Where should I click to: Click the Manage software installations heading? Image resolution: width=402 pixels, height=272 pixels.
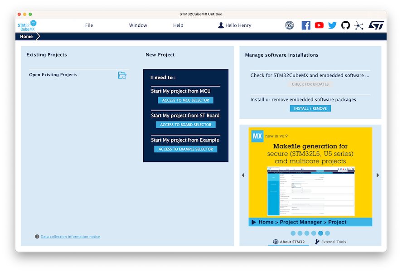(x=282, y=55)
